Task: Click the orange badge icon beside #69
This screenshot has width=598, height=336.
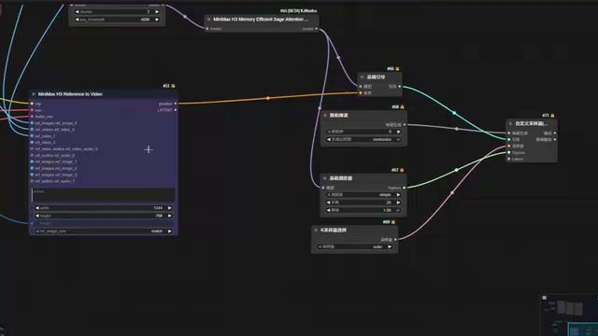Action: [x=393, y=222]
